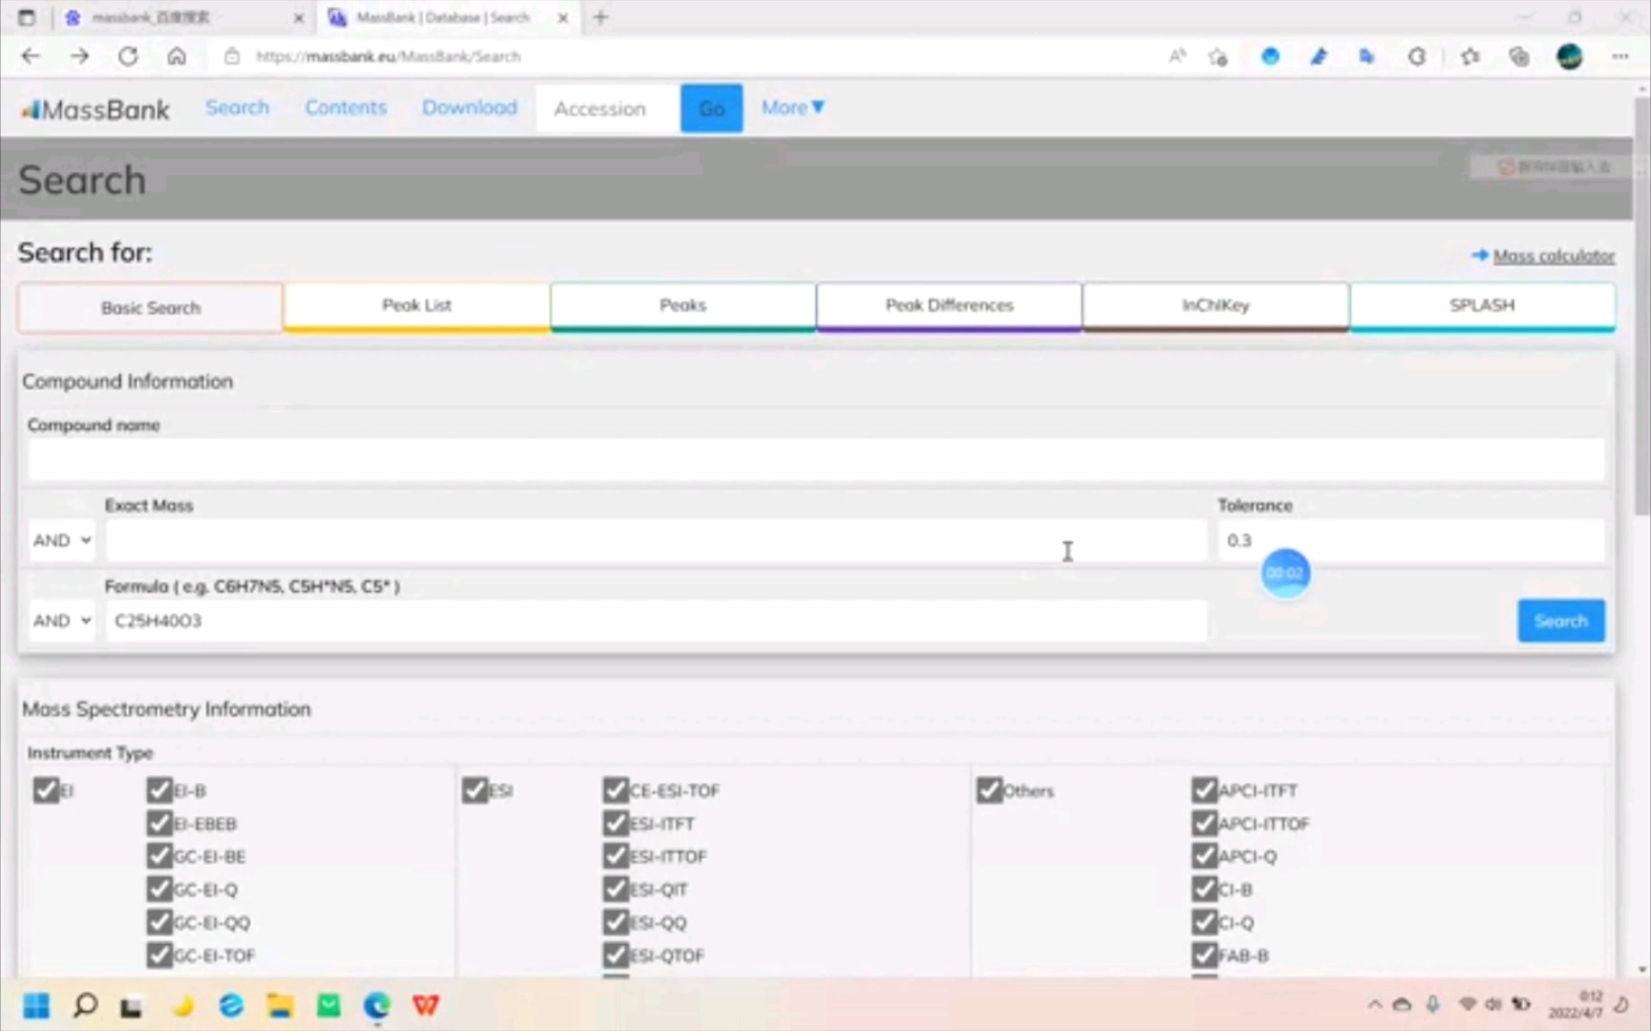
Task: Switch to the Peak List tab
Action: point(417,305)
